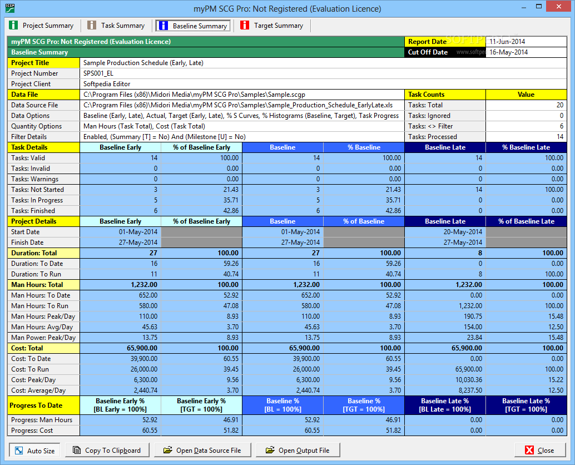575x465 pixels.
Task: Click the Project Client value Softpedia Editor
Action: 323,84
